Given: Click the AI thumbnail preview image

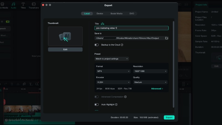Looking at the screenshot, I should (x=65, y=36).
